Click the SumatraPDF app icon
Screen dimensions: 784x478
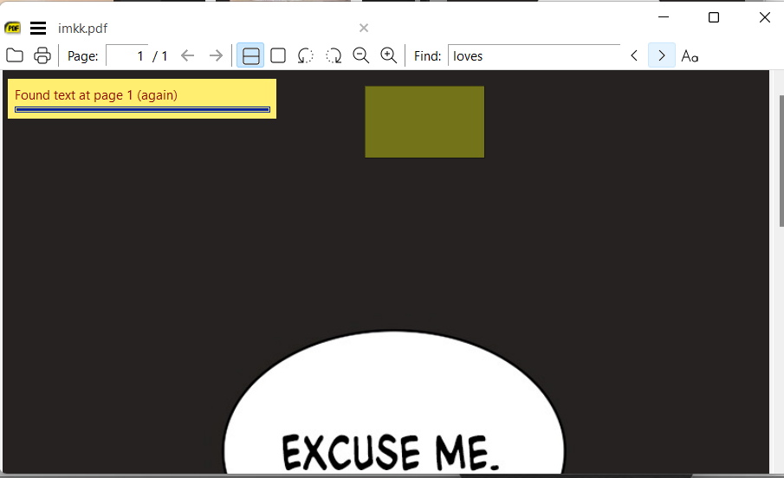[x=12, y=28]
